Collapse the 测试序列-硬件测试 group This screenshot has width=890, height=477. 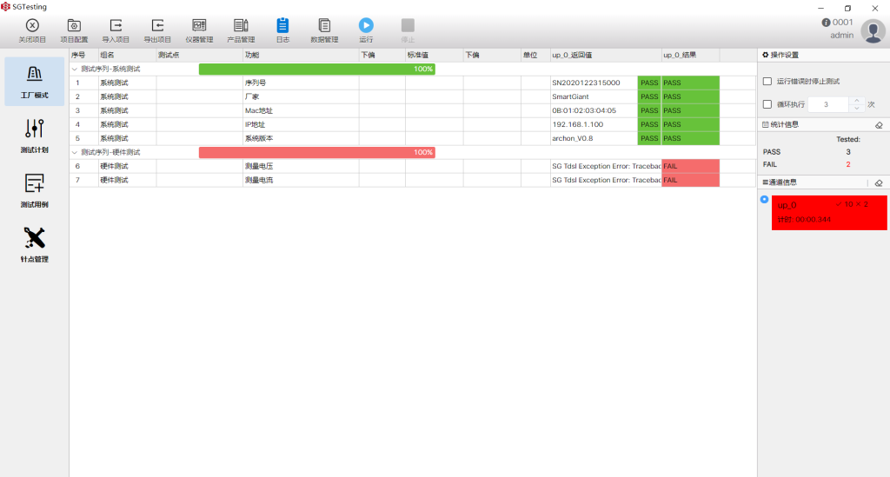[x=75, y=153]
